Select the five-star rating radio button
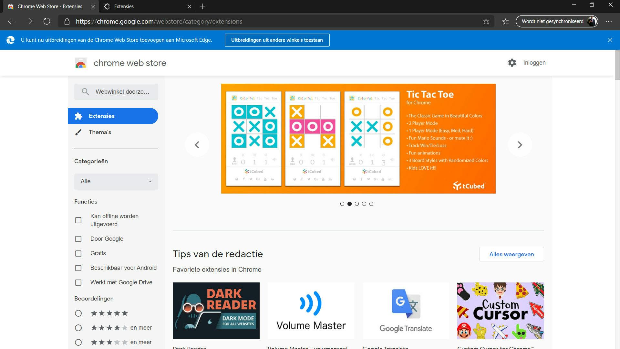Screen dimensions: 620x349 78,313
